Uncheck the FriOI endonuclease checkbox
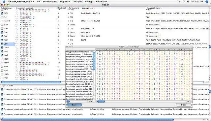This screenshot has width=211, height=121. 2,13
